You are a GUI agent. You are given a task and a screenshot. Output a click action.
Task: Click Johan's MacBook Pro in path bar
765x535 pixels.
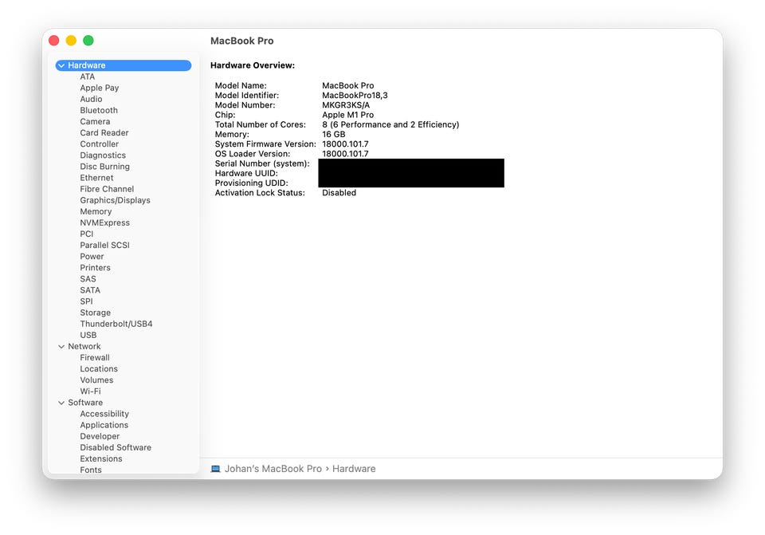tap(273, 469)
